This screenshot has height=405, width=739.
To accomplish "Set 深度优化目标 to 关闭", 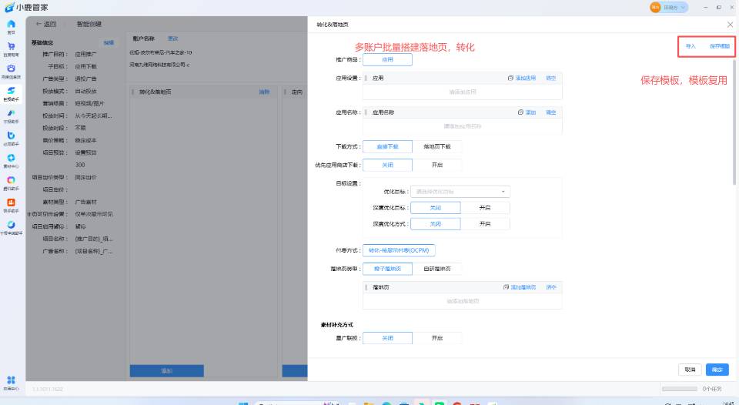I will click(x=436, y=208).
